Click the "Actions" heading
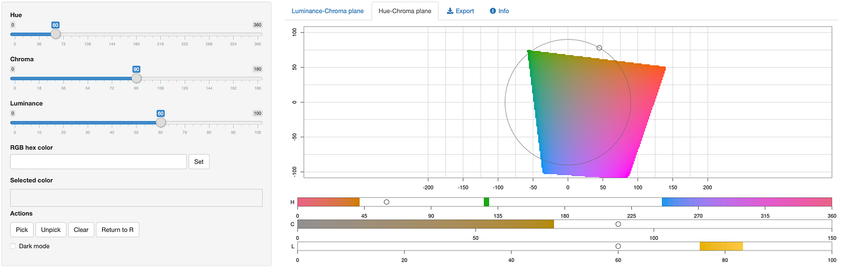This screenshot has height=268, width=841. click(22, 213)
